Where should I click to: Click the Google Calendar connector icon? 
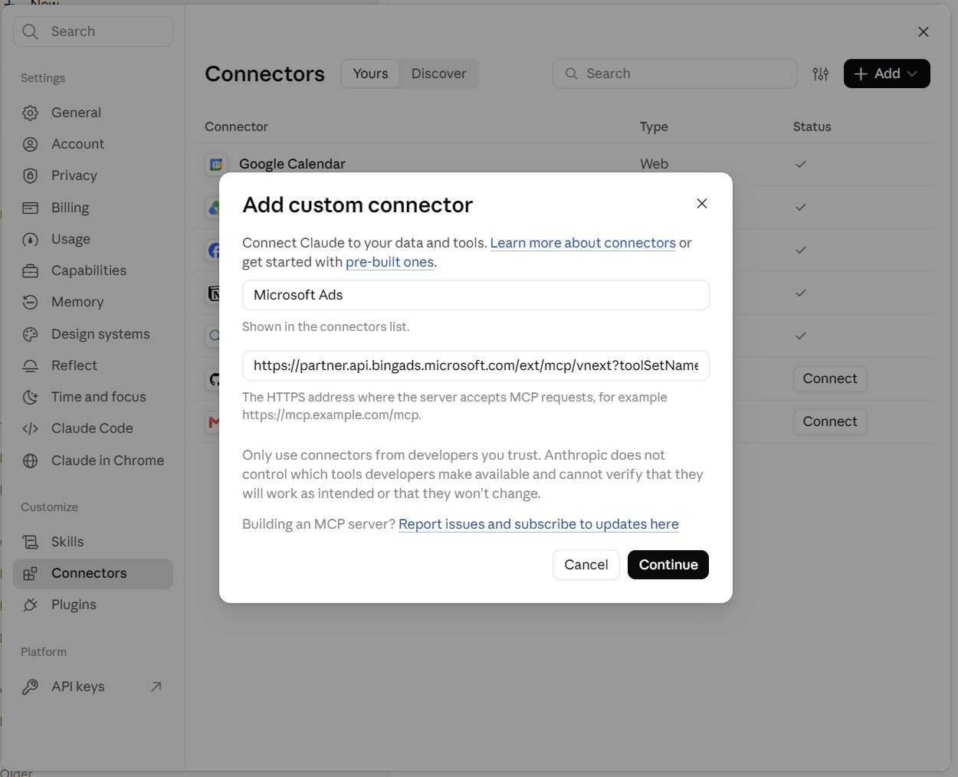(216, 164)
